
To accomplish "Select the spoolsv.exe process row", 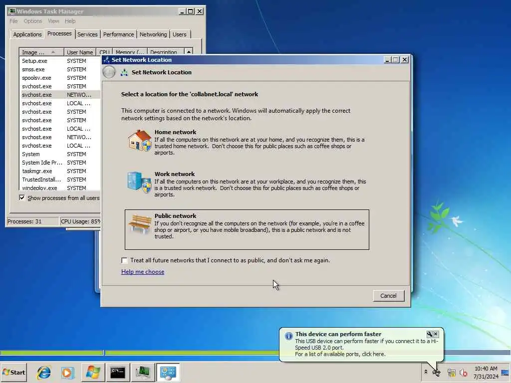I will 60,78.
